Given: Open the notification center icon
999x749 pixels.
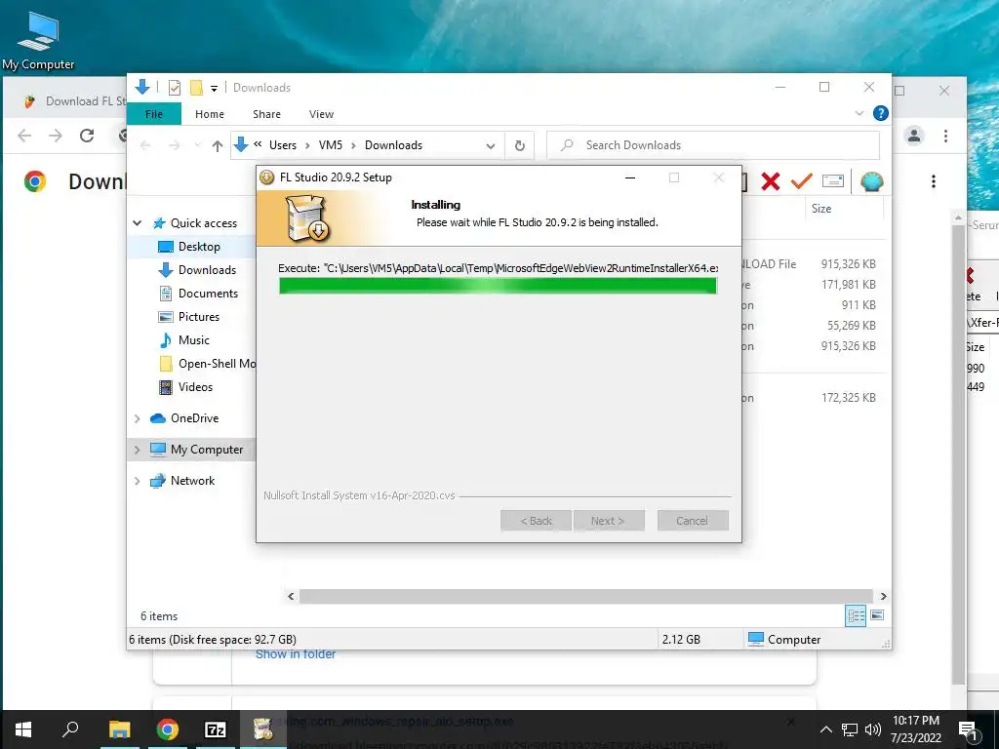Looking at the screenshot, I should point(967,729).
